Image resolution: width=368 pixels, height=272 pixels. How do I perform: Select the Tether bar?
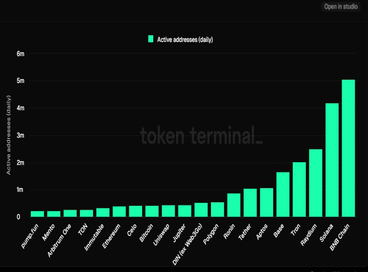point(250,203)
